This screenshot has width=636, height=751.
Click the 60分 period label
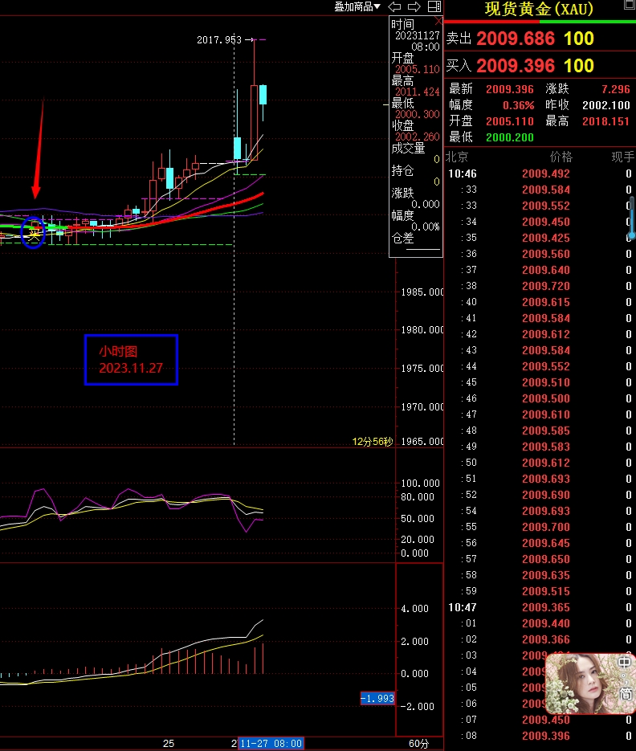pyautogui.click(x=419, y=743)
